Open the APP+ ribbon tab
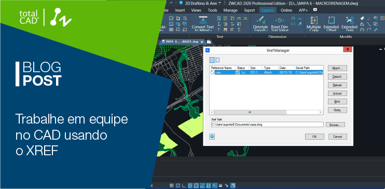Screen dimensions: 385x189 303,10
